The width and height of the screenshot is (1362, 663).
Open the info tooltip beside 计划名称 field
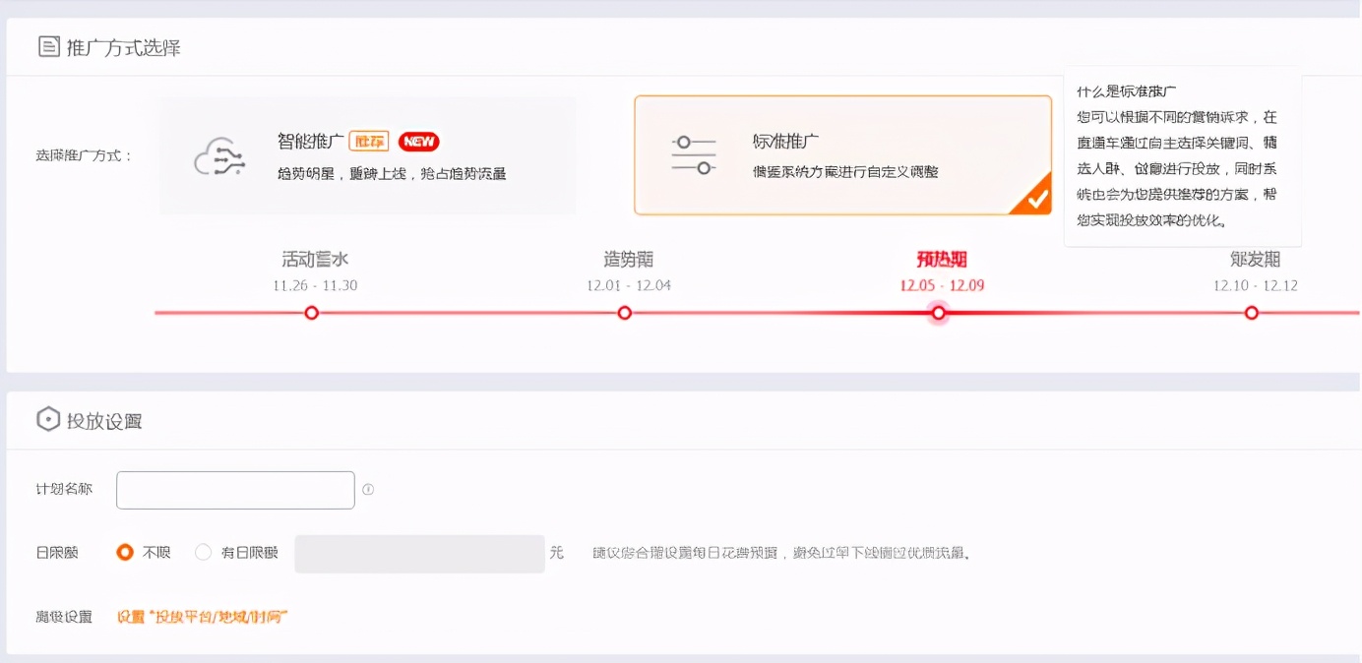[x=368, y=489]
